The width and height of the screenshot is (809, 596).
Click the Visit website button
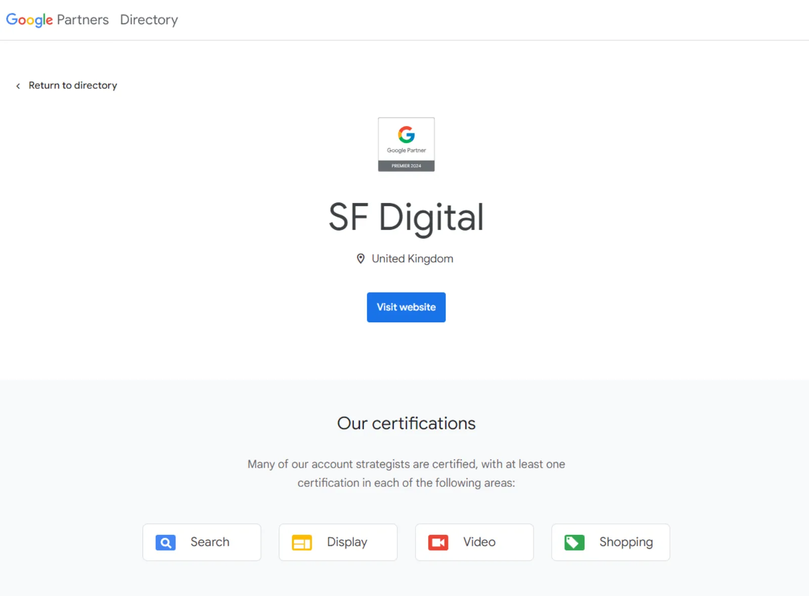pyautogui.click(x=406, y=307)
